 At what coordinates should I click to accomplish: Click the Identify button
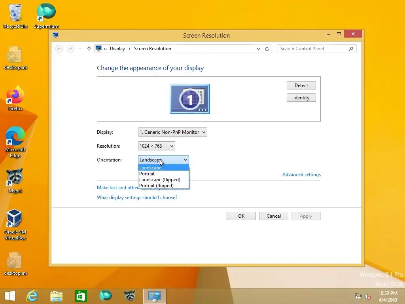(301, 98)
